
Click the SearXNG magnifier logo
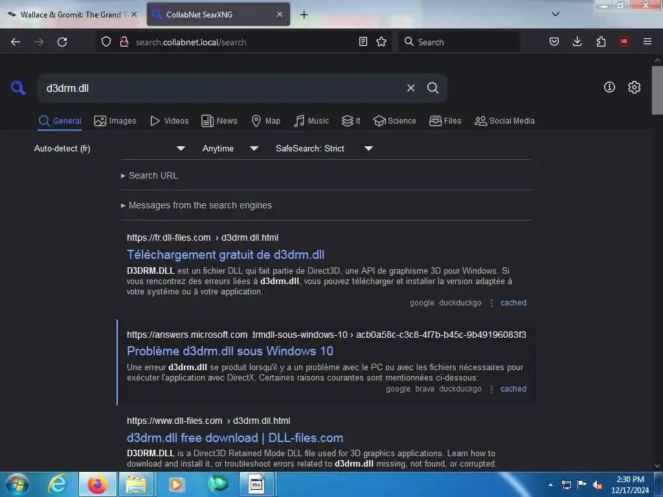18,88
